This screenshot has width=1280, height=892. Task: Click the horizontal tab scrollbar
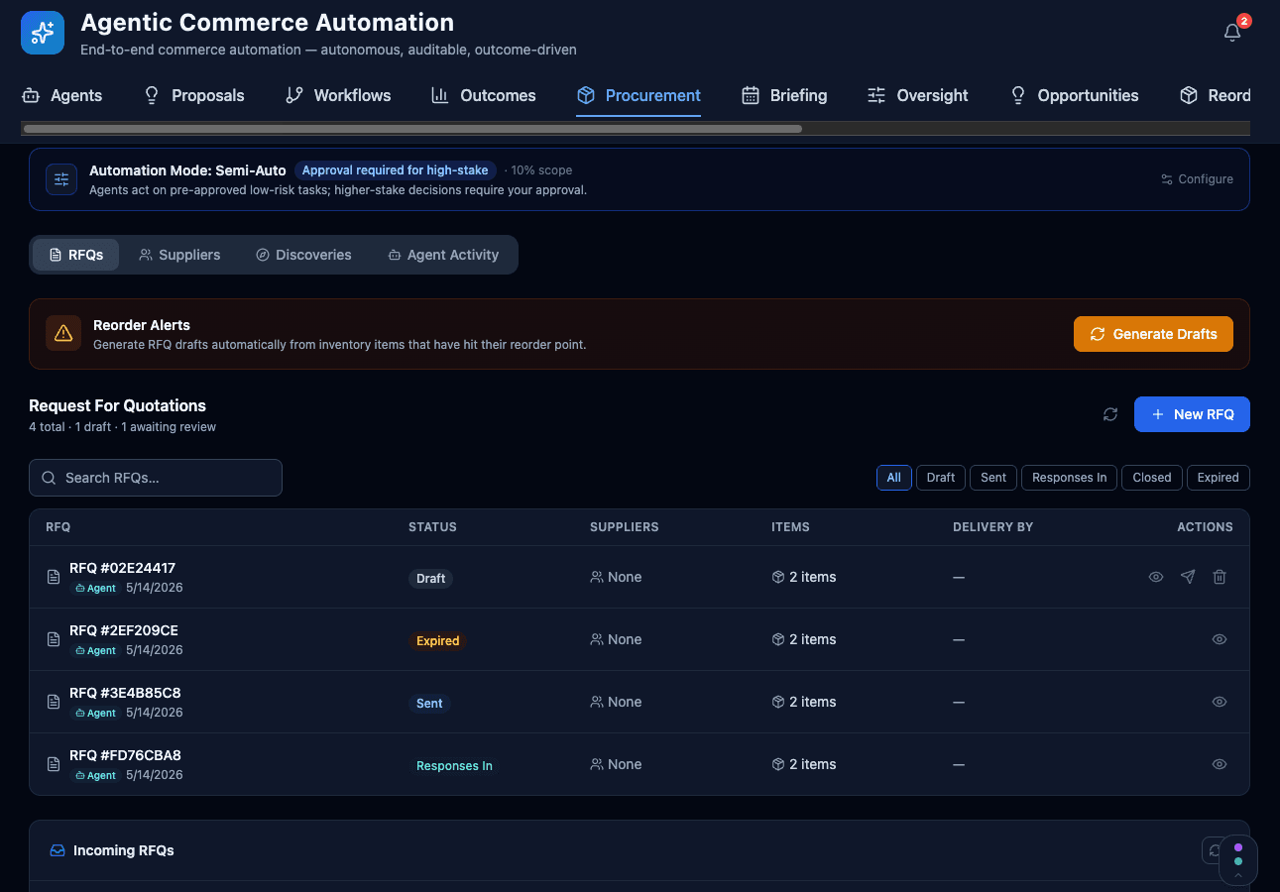point(412,129)
